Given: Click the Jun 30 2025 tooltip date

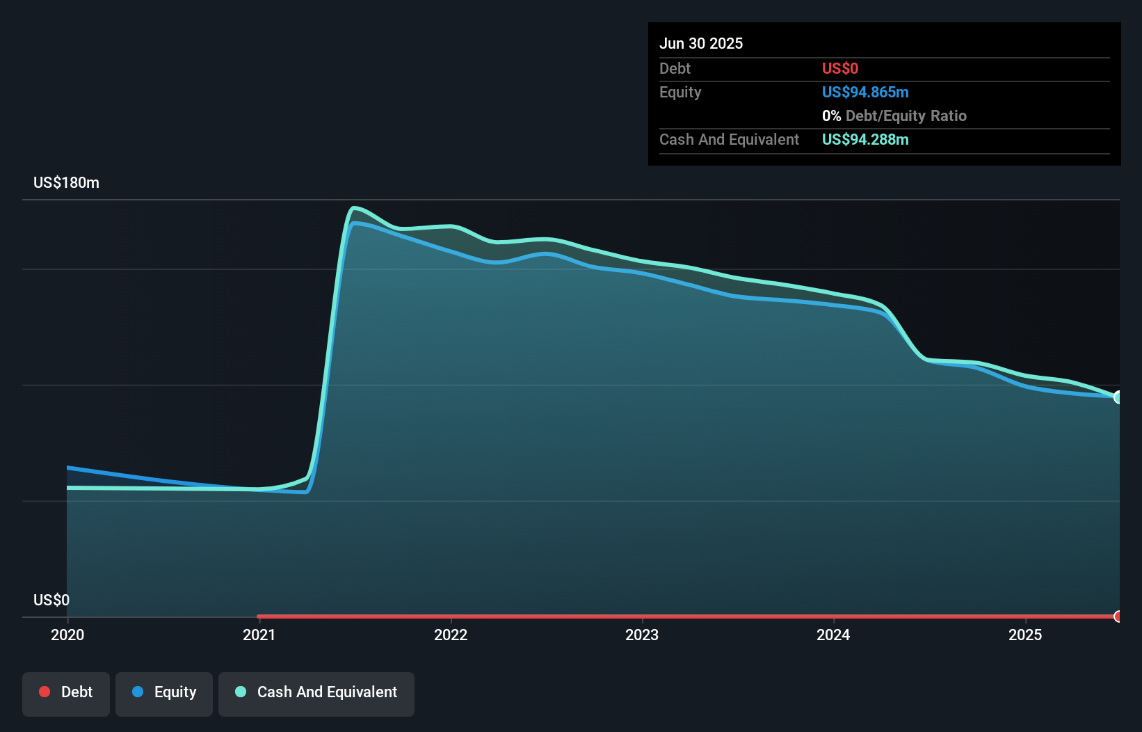Looking at the screenshot, I should 701,43.
